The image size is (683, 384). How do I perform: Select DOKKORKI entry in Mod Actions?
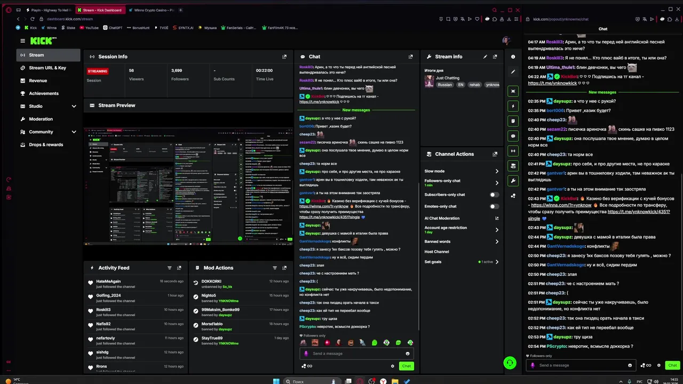(241, 284)
